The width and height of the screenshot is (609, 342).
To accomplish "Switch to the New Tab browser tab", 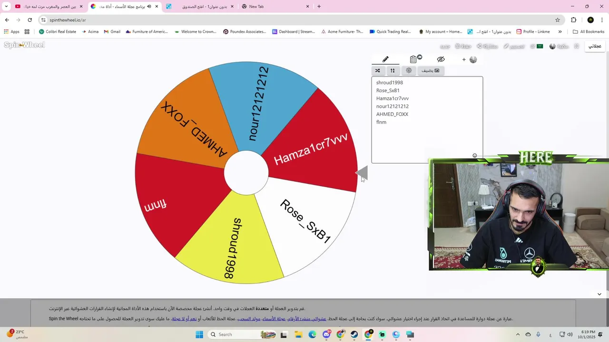I will tap(275, 7).
